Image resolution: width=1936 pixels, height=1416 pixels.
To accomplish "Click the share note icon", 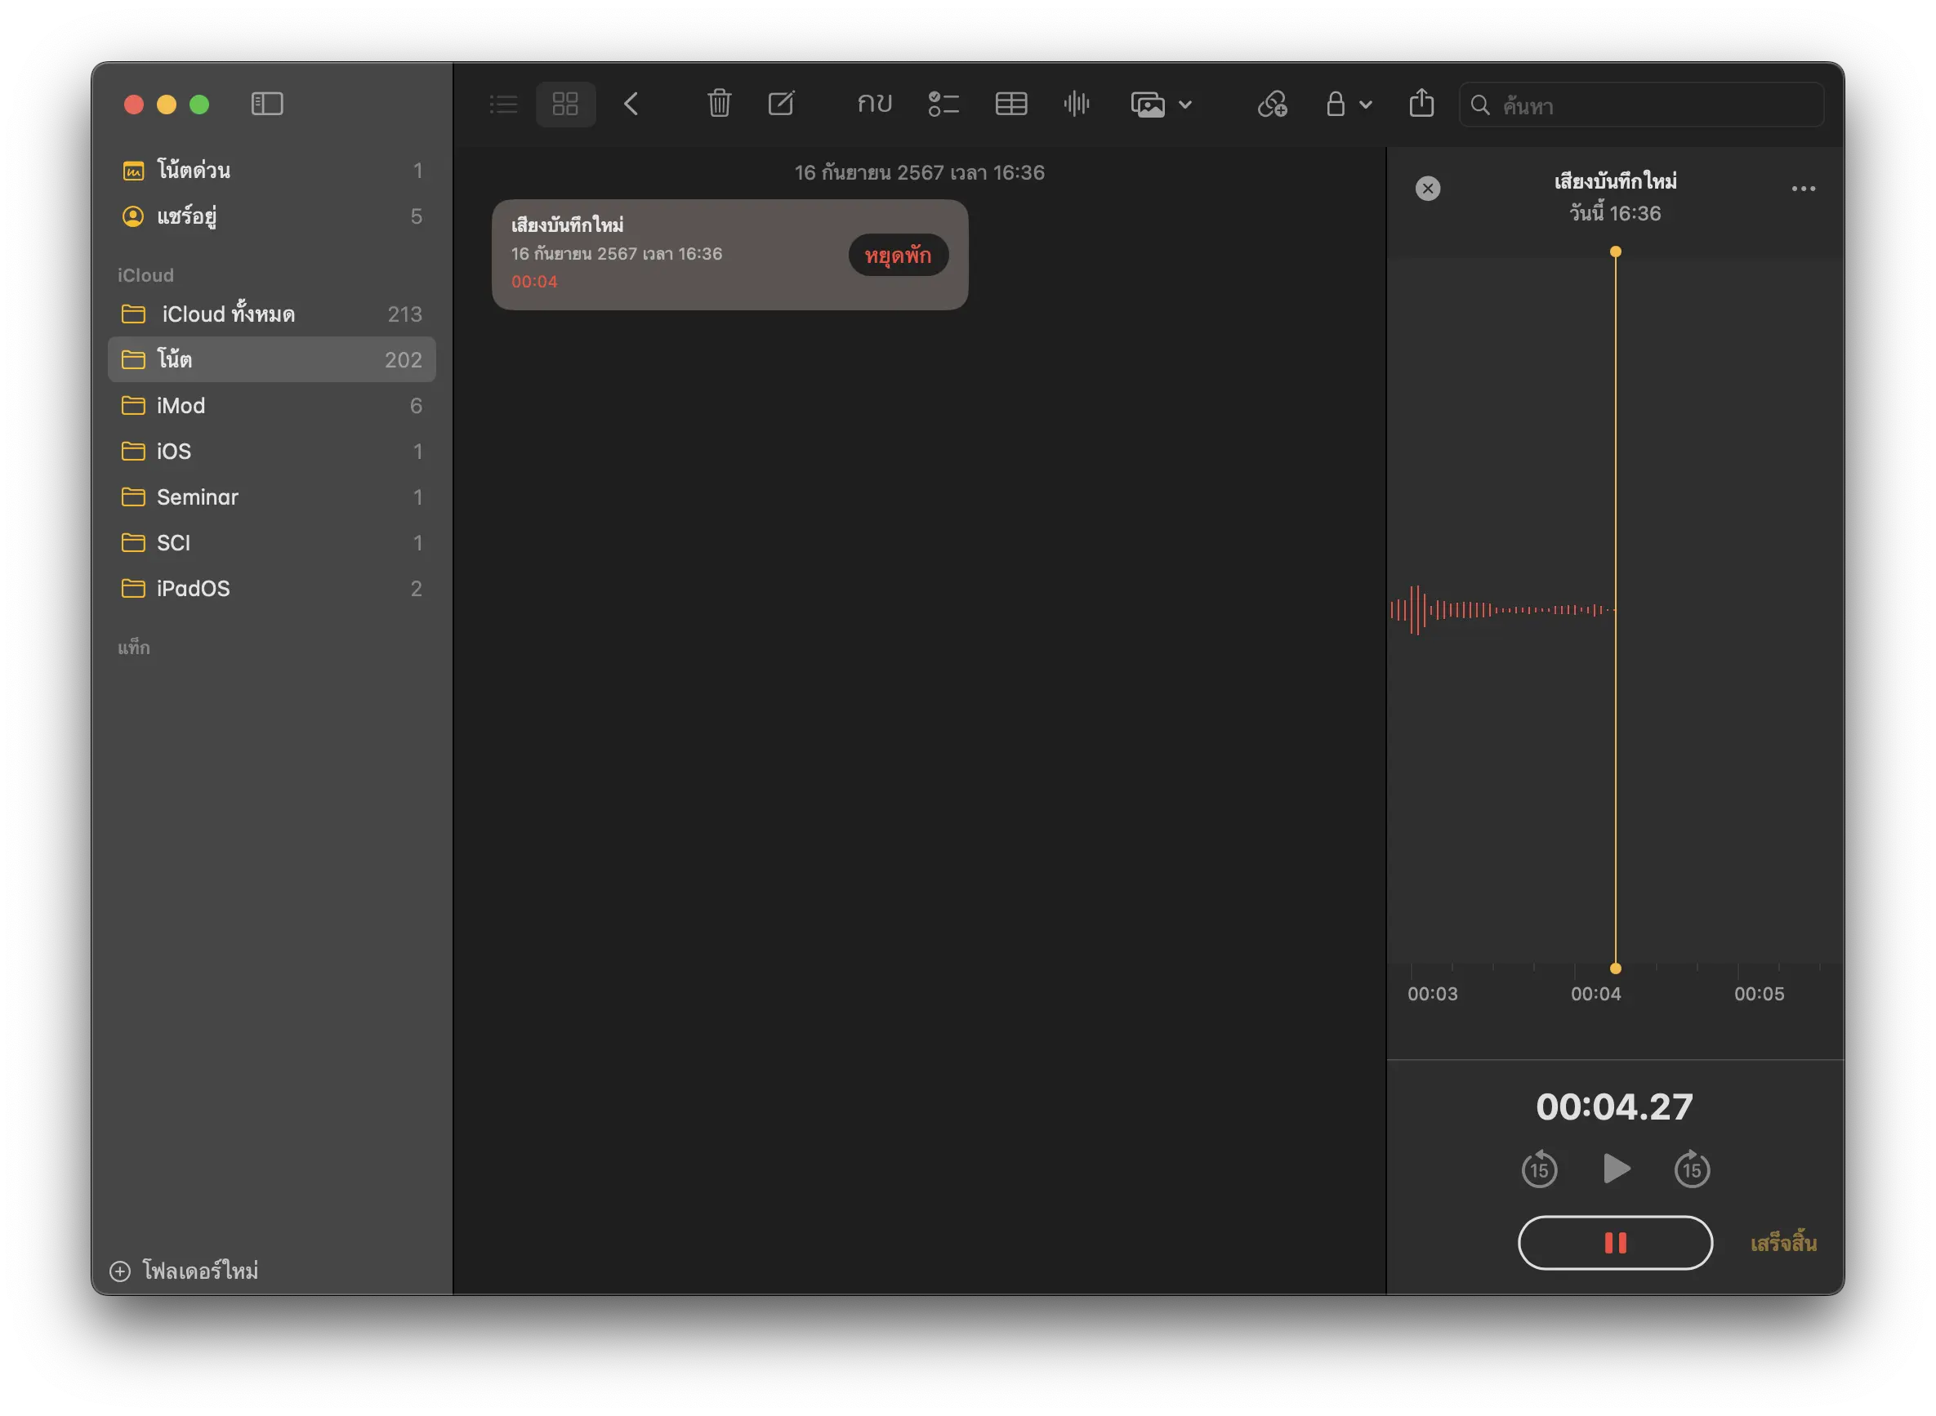I will [1421, 104].
